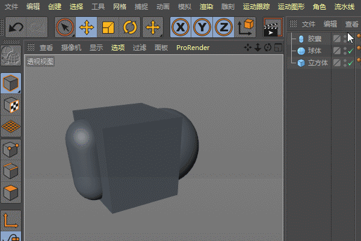Switch to Polygons mode
The image size is (361, 241).
[x=11, y=192]
